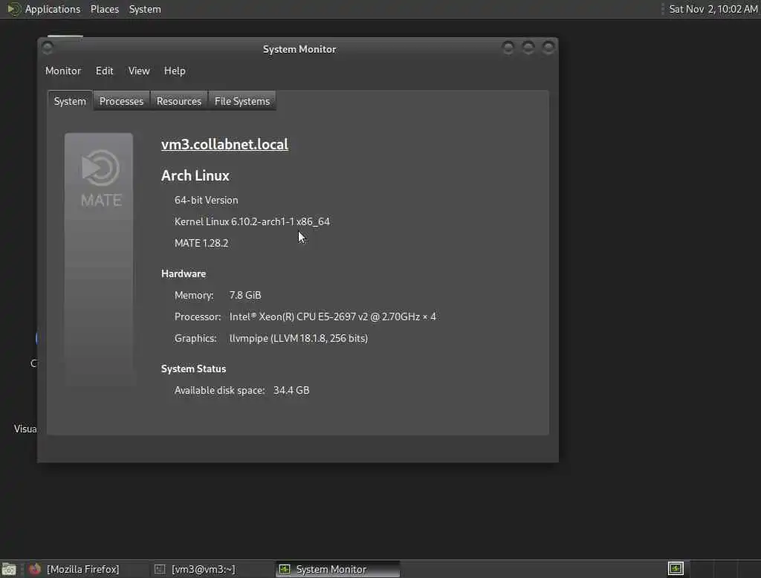Viewport: 761px width, 578px height.
Task: Click the Arch Linux heading
Action: click(x=195, y=175)
